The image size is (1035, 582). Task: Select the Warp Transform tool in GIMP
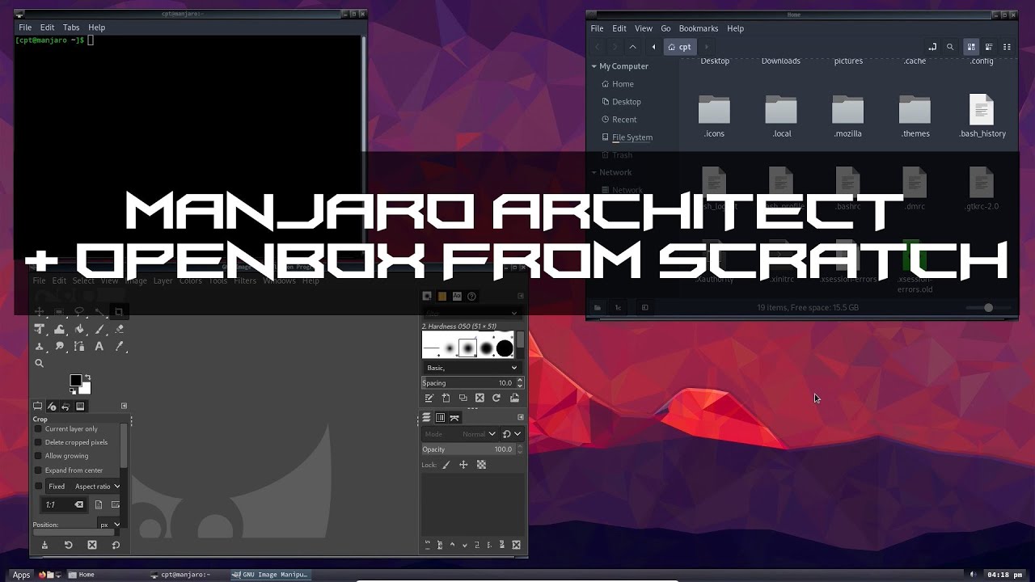click(59, 330)
